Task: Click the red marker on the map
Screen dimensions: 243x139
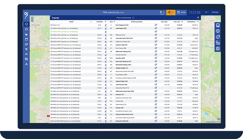Action: [x=48, y=116]
